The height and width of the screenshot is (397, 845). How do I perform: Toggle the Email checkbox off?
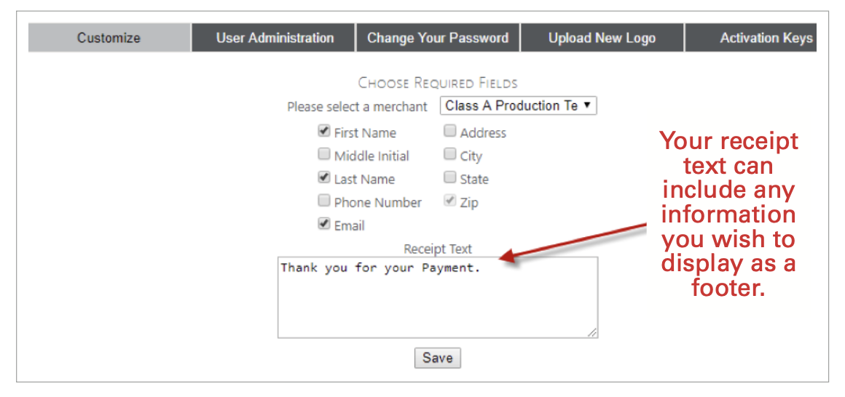point(324,225)
